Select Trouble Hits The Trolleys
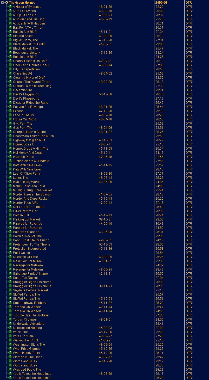This screenshot has width=209, height=380. coord(31,315)
